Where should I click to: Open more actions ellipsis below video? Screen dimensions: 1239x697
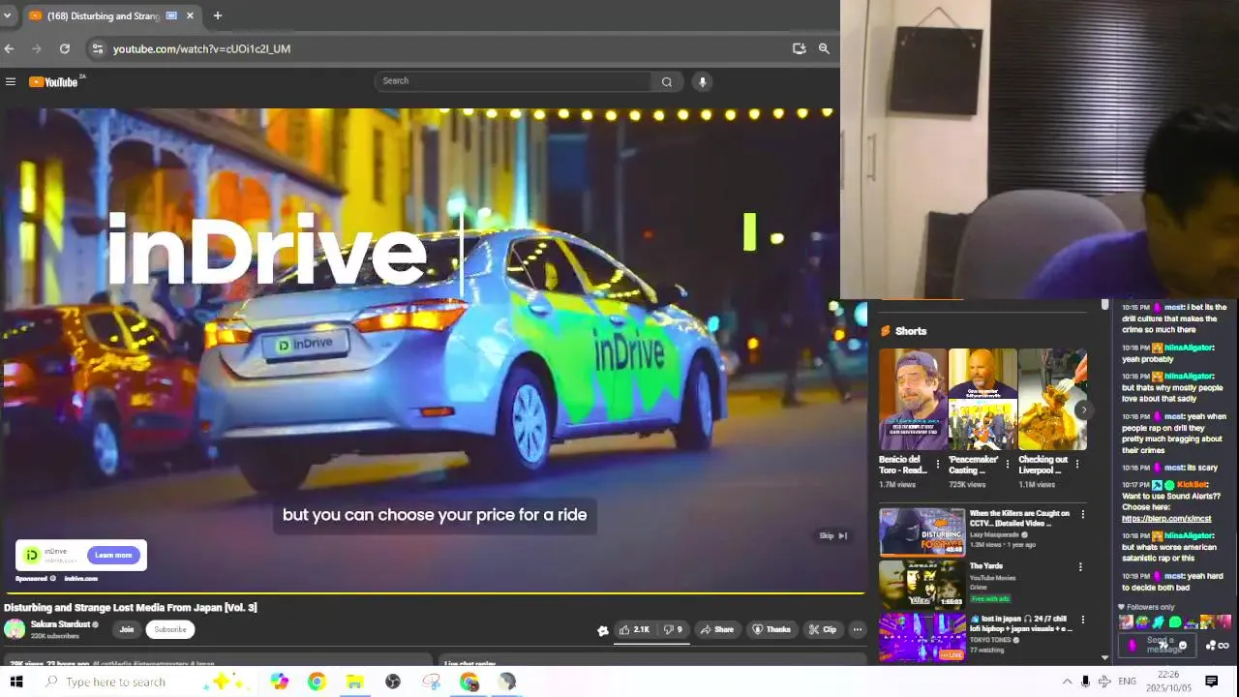point(857,629)
